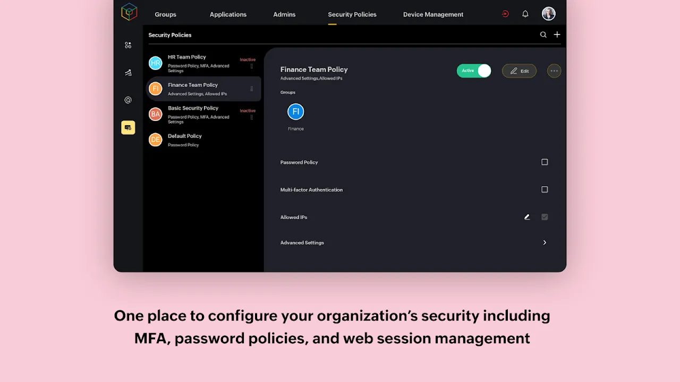
Task: Click the Password Policy label in detail panel
Action: pos(299,162)
